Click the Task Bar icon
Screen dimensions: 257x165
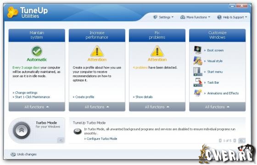198,82
